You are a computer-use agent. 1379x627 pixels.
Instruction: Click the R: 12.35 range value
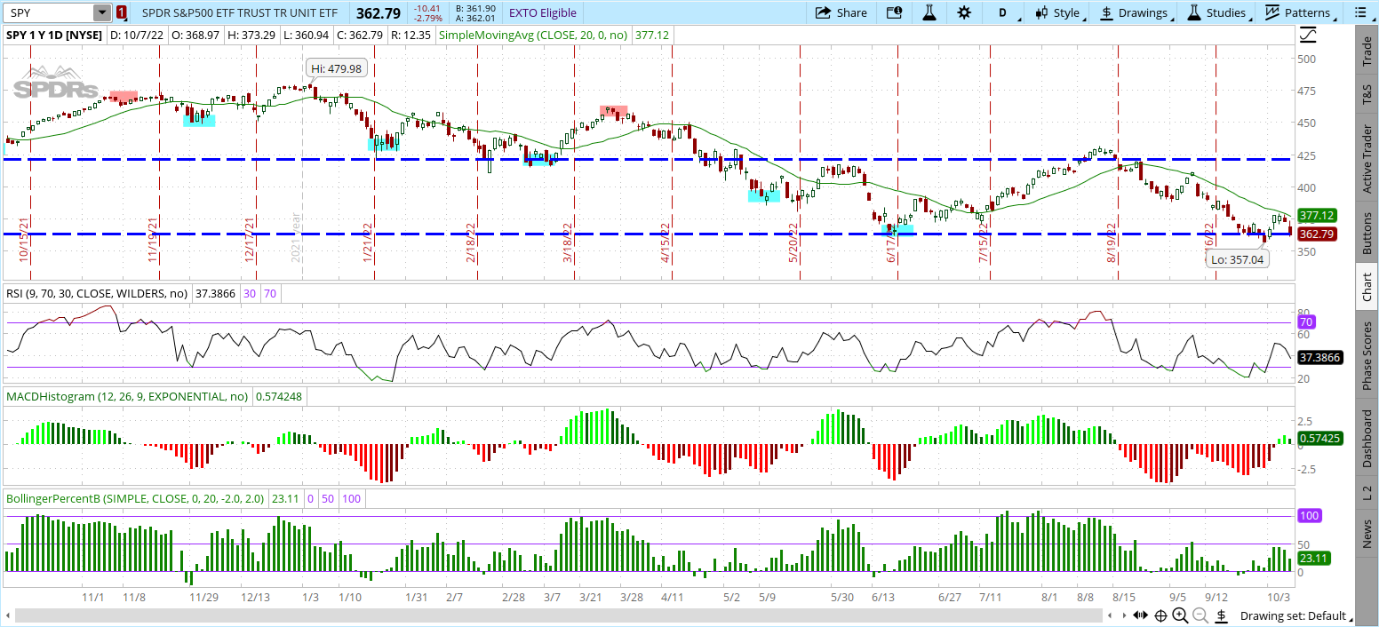(x=410, y=35)
